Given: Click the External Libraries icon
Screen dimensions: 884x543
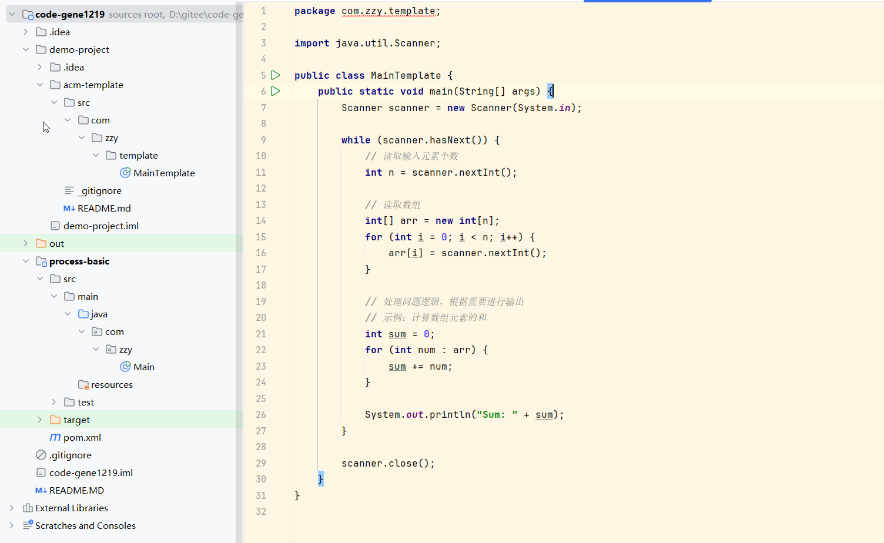Looking at the screenshot, I should click(x=28, y=508).
